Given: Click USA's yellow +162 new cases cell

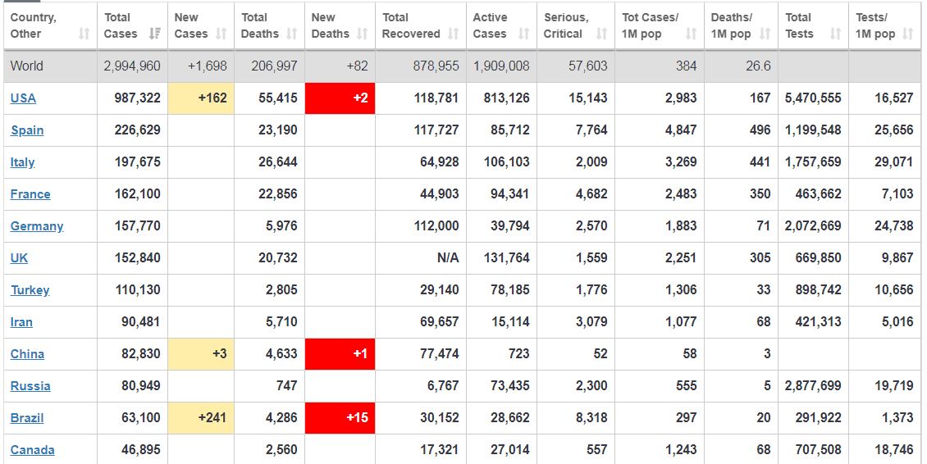Looking at the screenshot, I should pos(200,98).
